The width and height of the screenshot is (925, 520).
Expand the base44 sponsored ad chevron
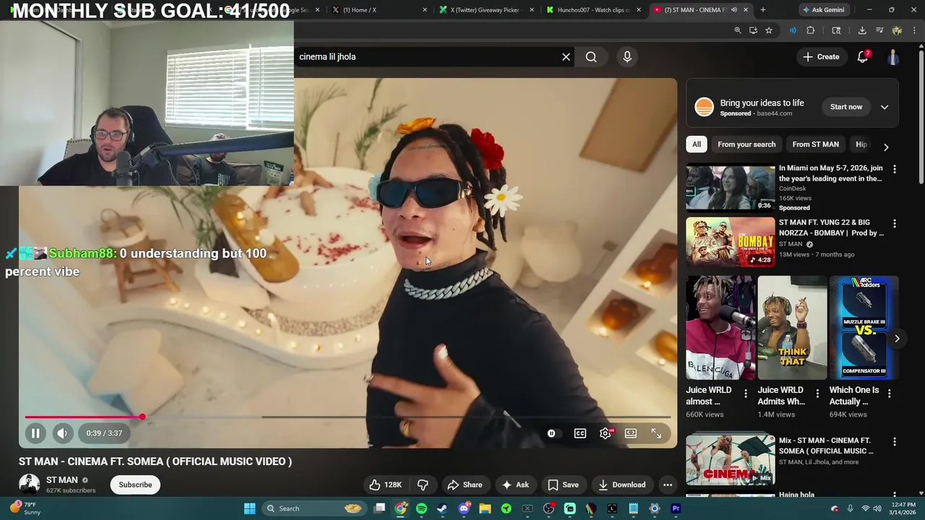pyautogui.click(x=885, y=107)
